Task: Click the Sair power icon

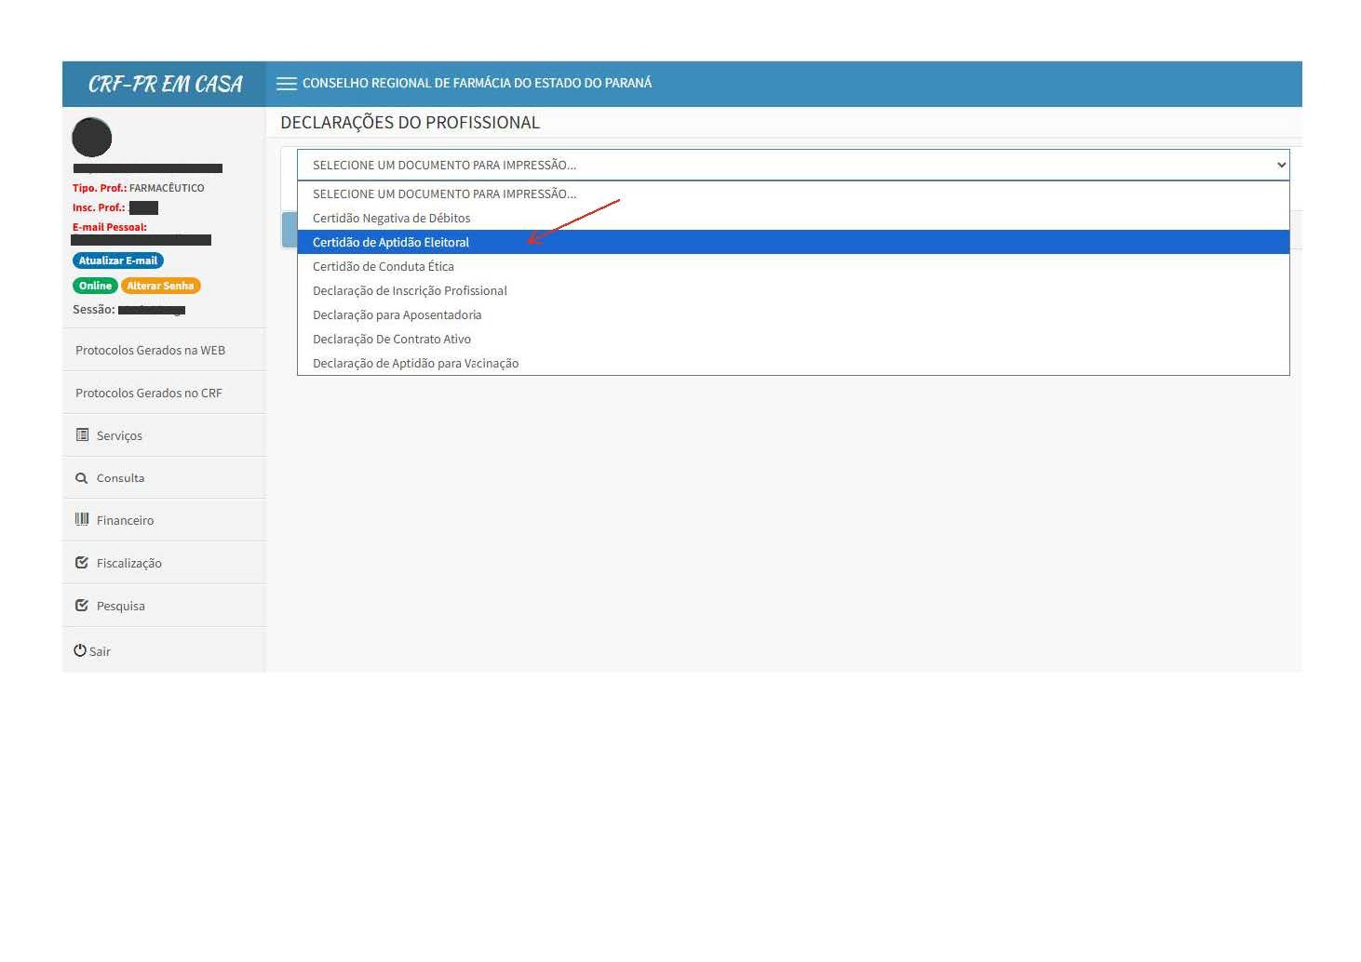Action: 80,651
